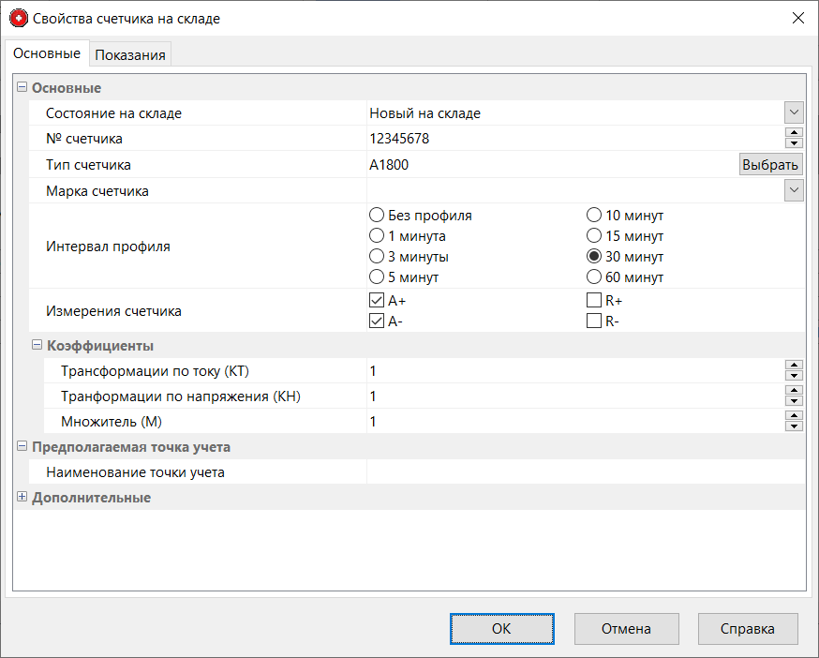Screen dimensions: 819x658
Task: Select 15 минут profile interval
Action: (594, 236)
